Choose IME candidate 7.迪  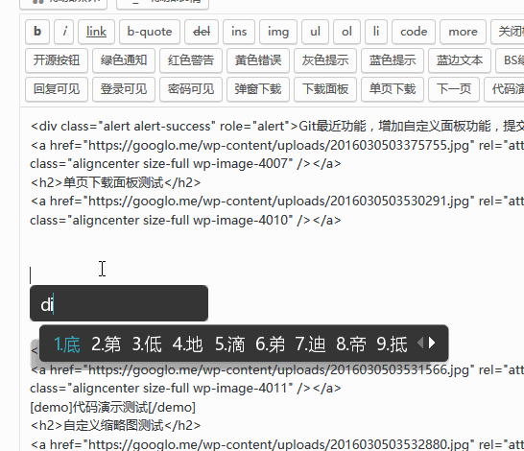click(310, 344)
